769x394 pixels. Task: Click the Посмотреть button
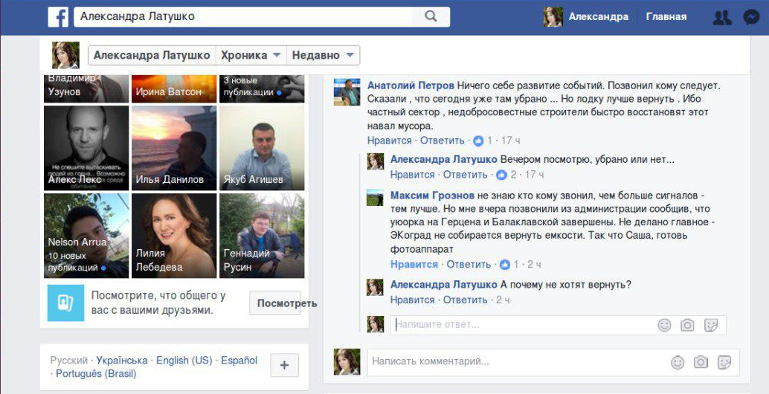click(275, 303)
